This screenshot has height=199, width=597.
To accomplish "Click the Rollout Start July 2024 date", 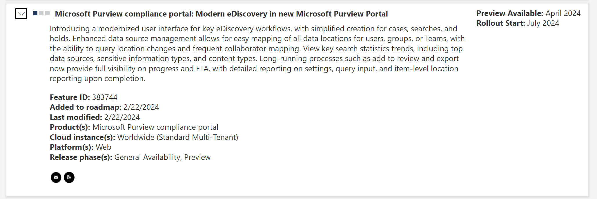I will (543, 23).
